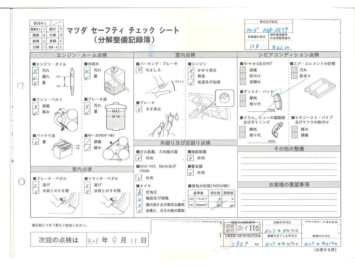Click the マツダ セーフティ チェック シート title
The image size is (355, 266).
pyautogui.click(x=123, y=30)
